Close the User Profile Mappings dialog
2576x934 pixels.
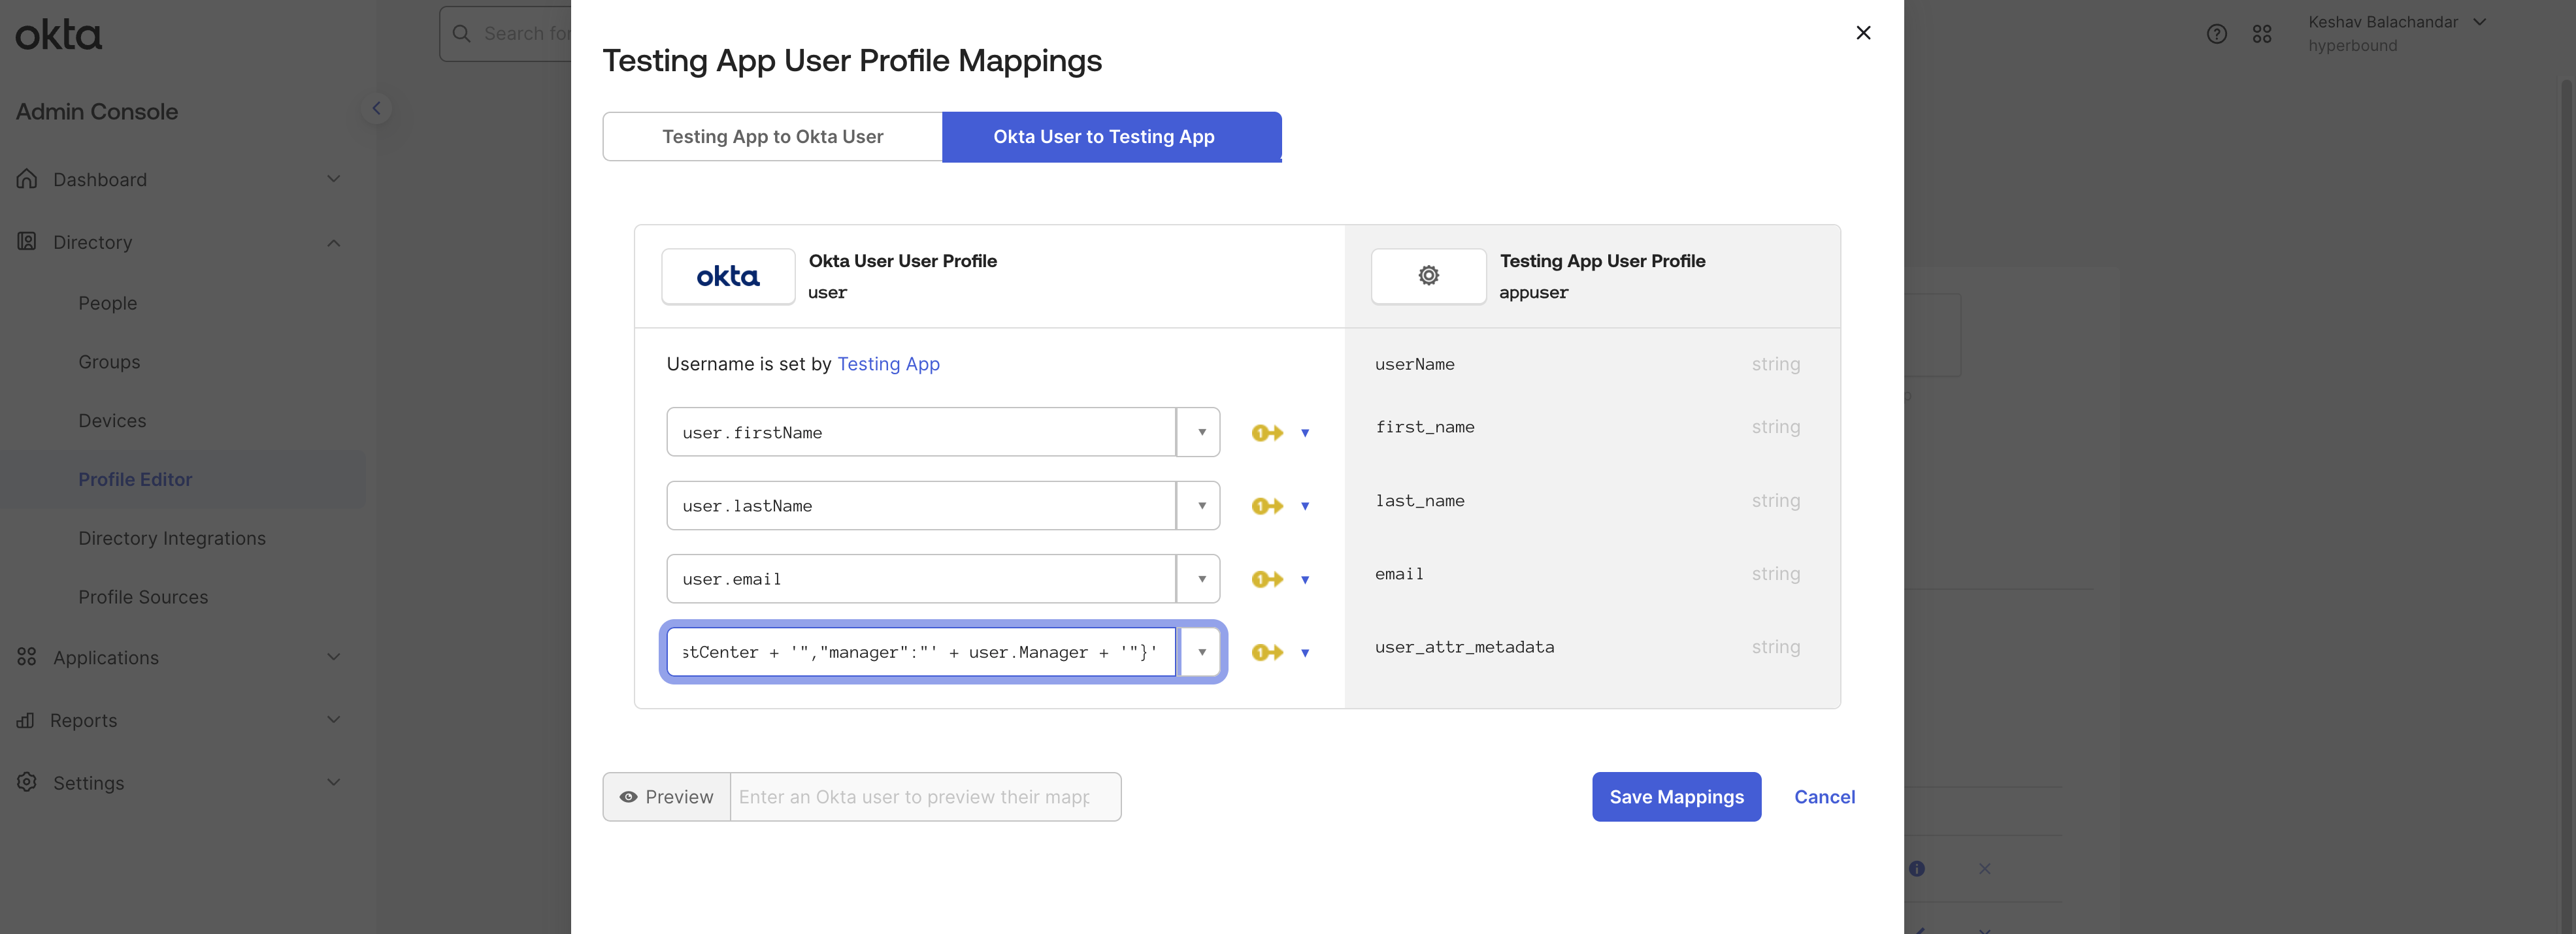1863,33
